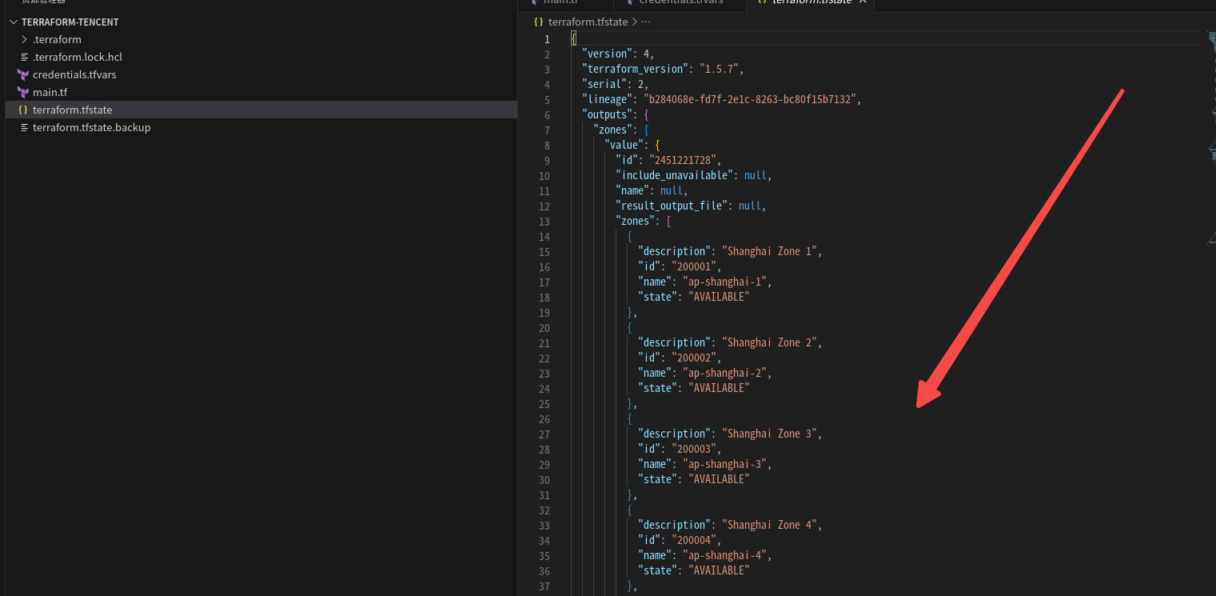Click the "zones": [ line 13
The height and width of the screenshot is (596, 1216).
point(644,222)
